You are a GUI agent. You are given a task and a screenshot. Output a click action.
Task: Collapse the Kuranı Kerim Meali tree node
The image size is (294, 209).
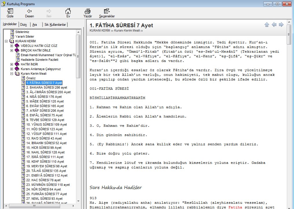pos(12,74)
